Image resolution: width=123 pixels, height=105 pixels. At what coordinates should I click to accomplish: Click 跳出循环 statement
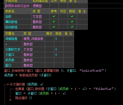21,98
